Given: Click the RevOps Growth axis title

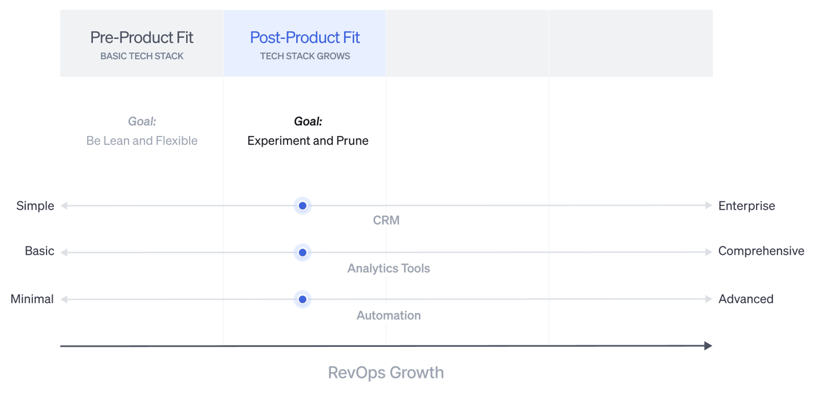Looking at the screenshot, I should (x=386, y=373).
